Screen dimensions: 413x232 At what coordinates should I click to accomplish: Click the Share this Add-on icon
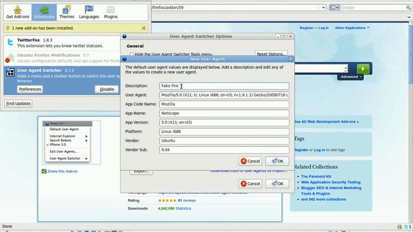pos(44,171)
